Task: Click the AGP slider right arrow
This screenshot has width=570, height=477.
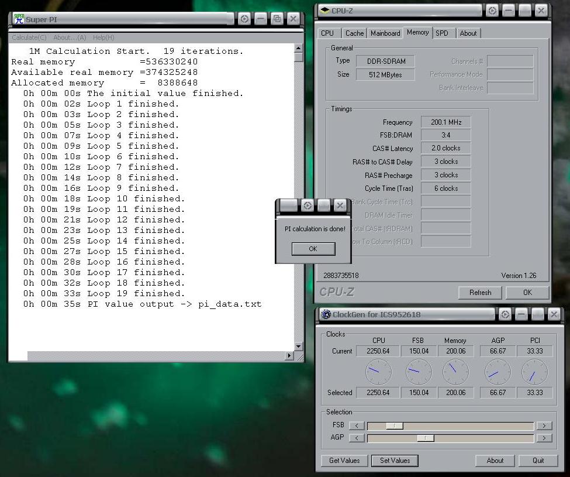Action: [544, 438]
